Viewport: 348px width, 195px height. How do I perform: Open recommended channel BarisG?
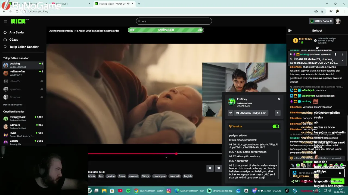23,142
